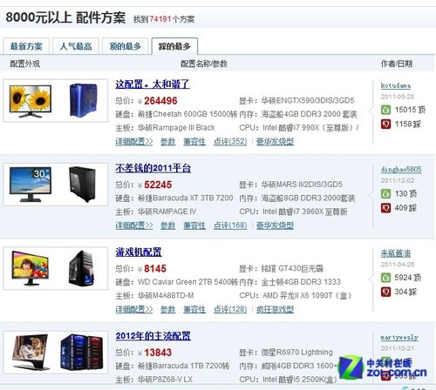Open the author link dinghao5805
436x390 pixels.
[401, 169]
